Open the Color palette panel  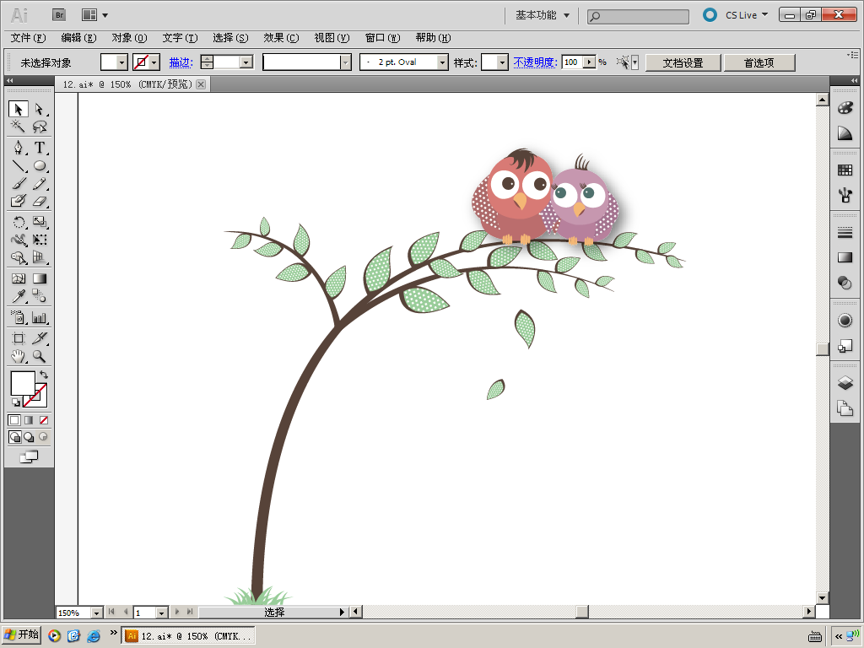coord(845,107)
